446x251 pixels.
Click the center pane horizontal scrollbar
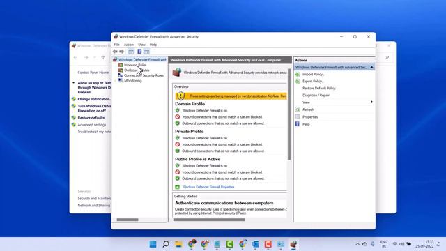(x=209, y=220)
